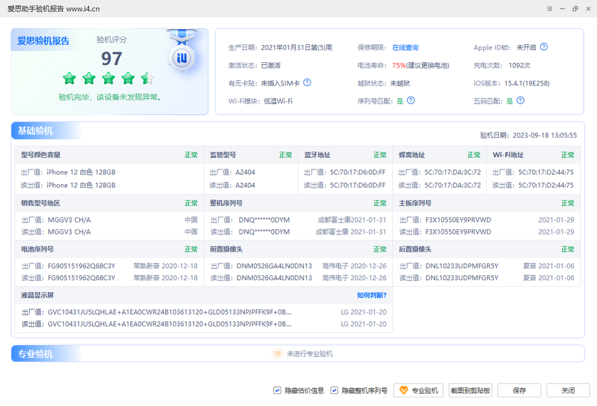Image resolution: width=597 pixels, height=406 pixels.
Task: Select the 读出值 battery serial FG905151962Q68C3Y
Action: coord(82,278)
